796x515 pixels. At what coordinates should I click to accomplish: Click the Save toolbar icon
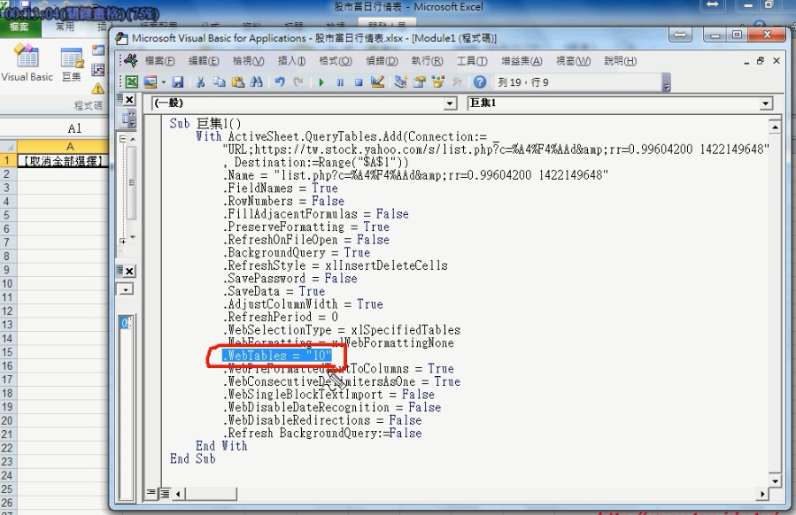[x=178, y=82]
